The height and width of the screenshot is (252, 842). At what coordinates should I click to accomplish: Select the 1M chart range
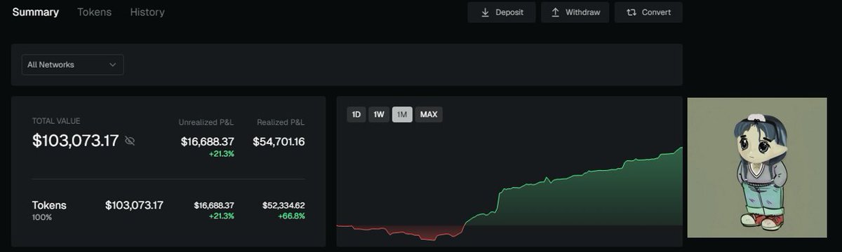402,114
